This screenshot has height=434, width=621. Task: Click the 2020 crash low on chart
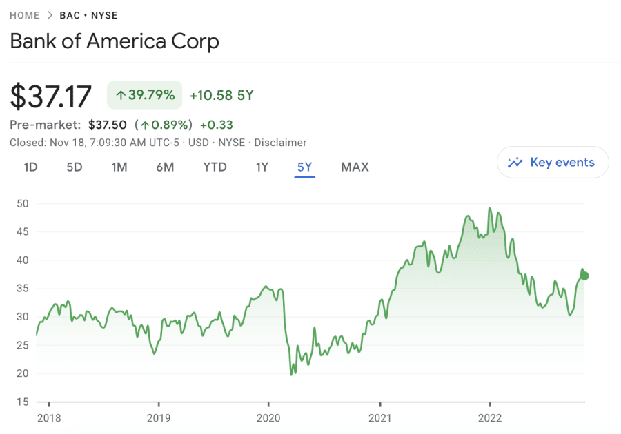(291, 374)
